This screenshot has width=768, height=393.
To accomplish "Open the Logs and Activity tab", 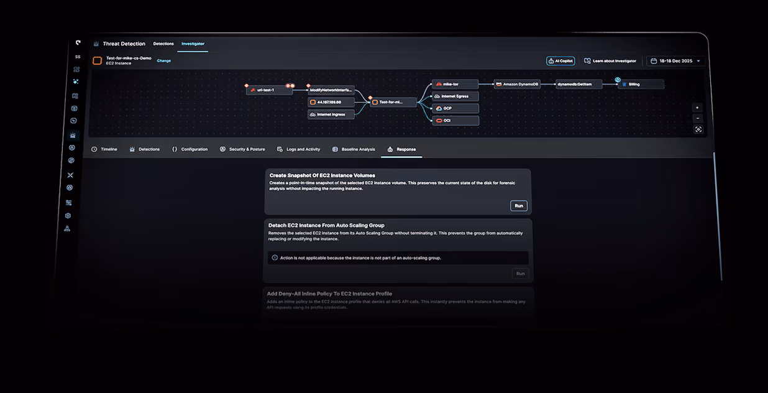I will (x=299, y=149).
